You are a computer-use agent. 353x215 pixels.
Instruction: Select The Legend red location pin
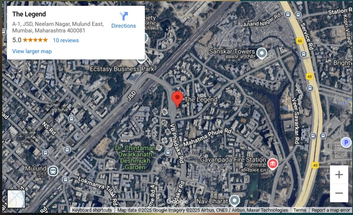[177, 99]
